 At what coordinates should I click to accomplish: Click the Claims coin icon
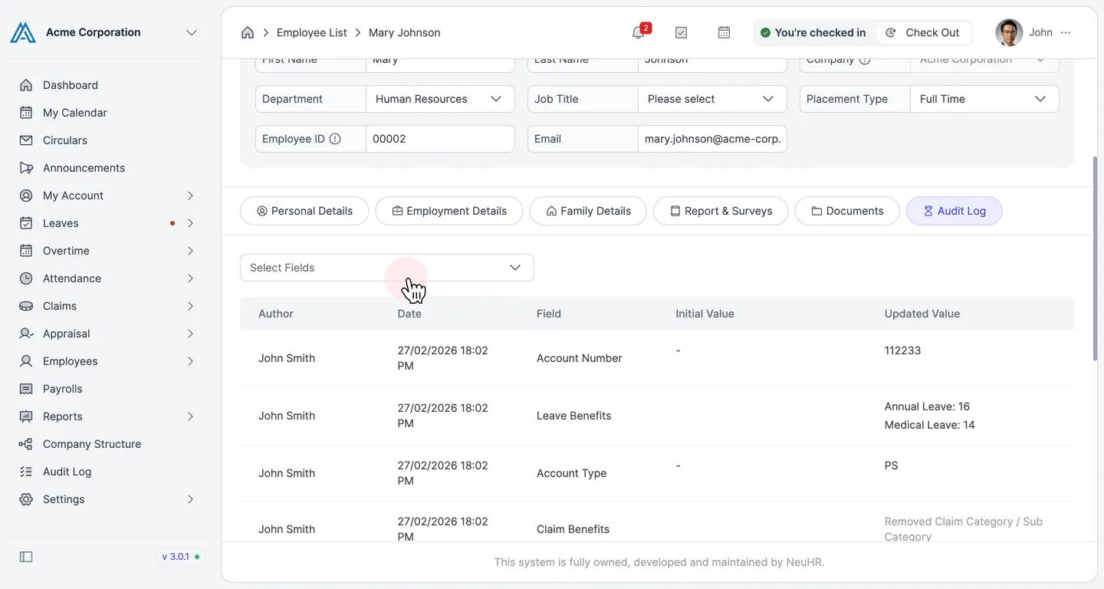coord(26,306)
